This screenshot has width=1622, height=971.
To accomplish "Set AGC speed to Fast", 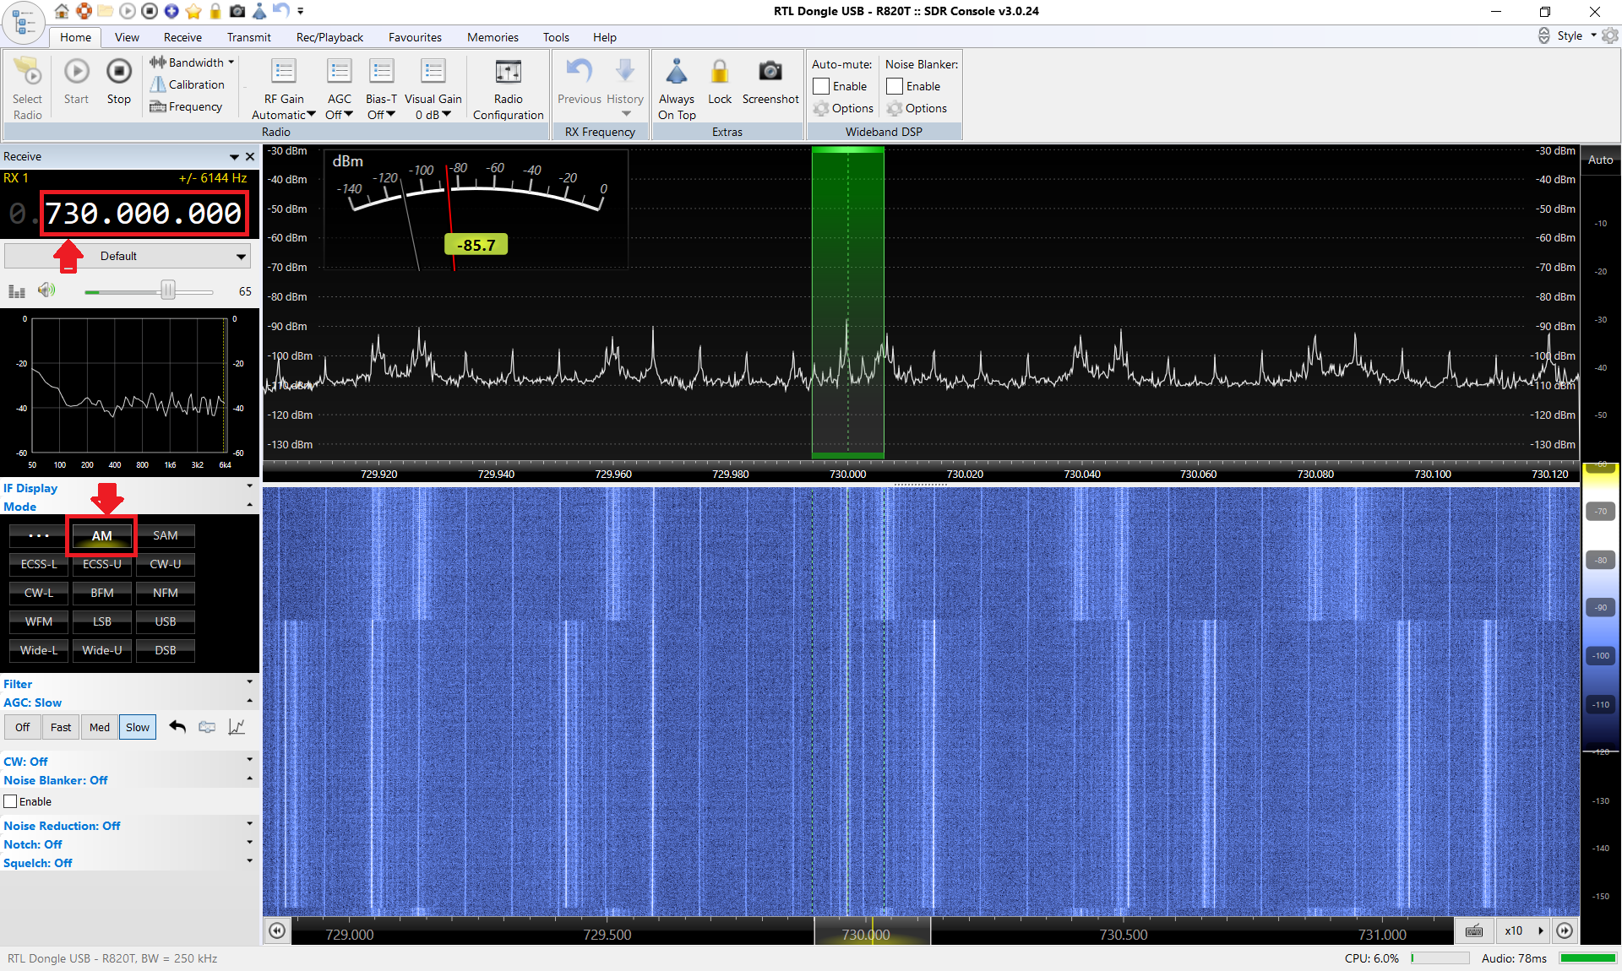I will [61, 727].
